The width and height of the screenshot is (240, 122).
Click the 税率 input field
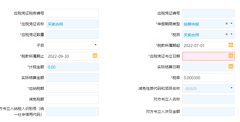[208, 78]
